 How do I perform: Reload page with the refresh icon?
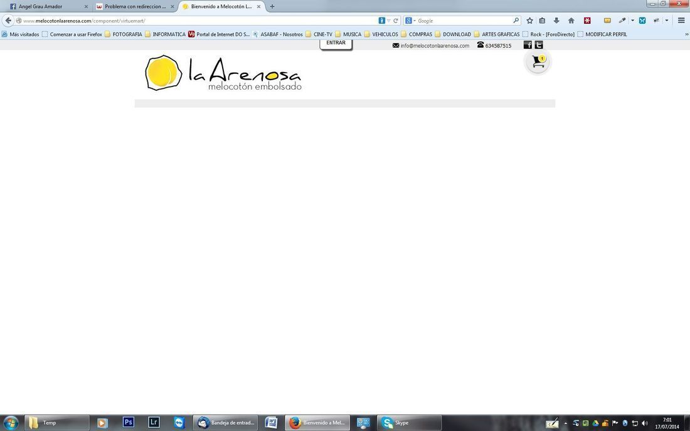(396, 21)
